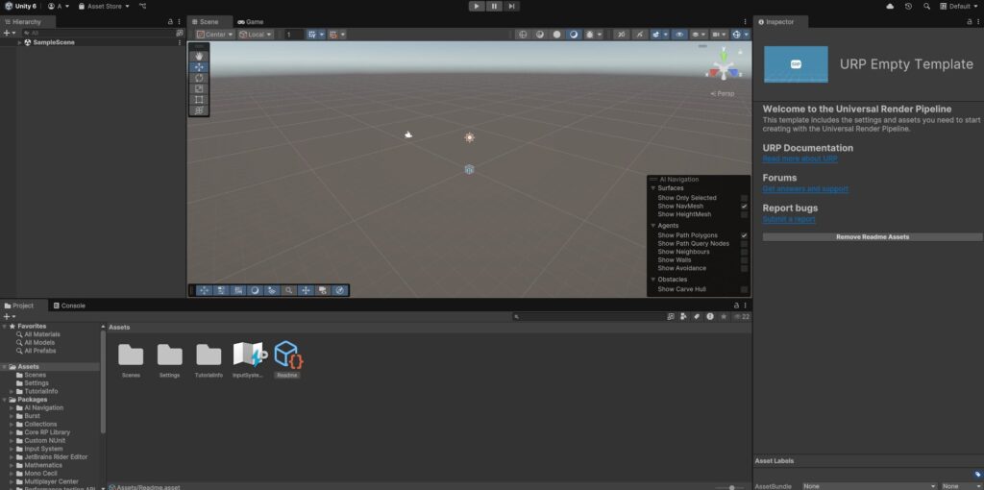Click the InputSystem actions asset
984x490 pixels.
249,356
